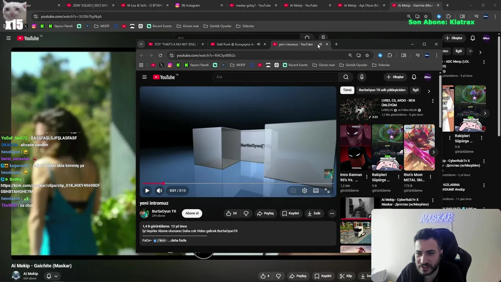Open front window Chrome three-dot menu
The height and width of the screenshot is (282, 501).
436,55
